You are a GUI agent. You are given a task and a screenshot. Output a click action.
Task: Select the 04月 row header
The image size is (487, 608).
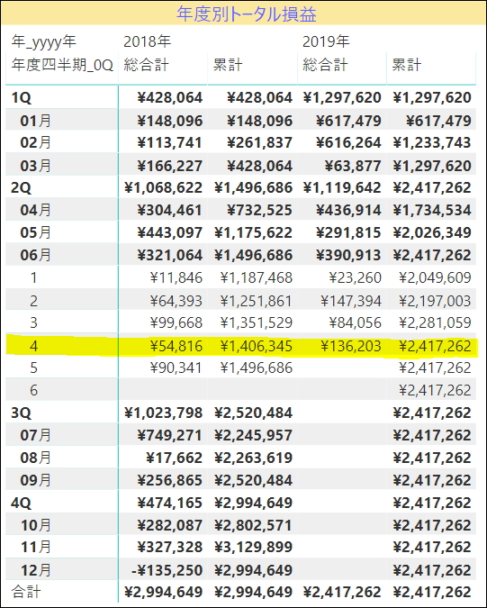pos(35,210)
